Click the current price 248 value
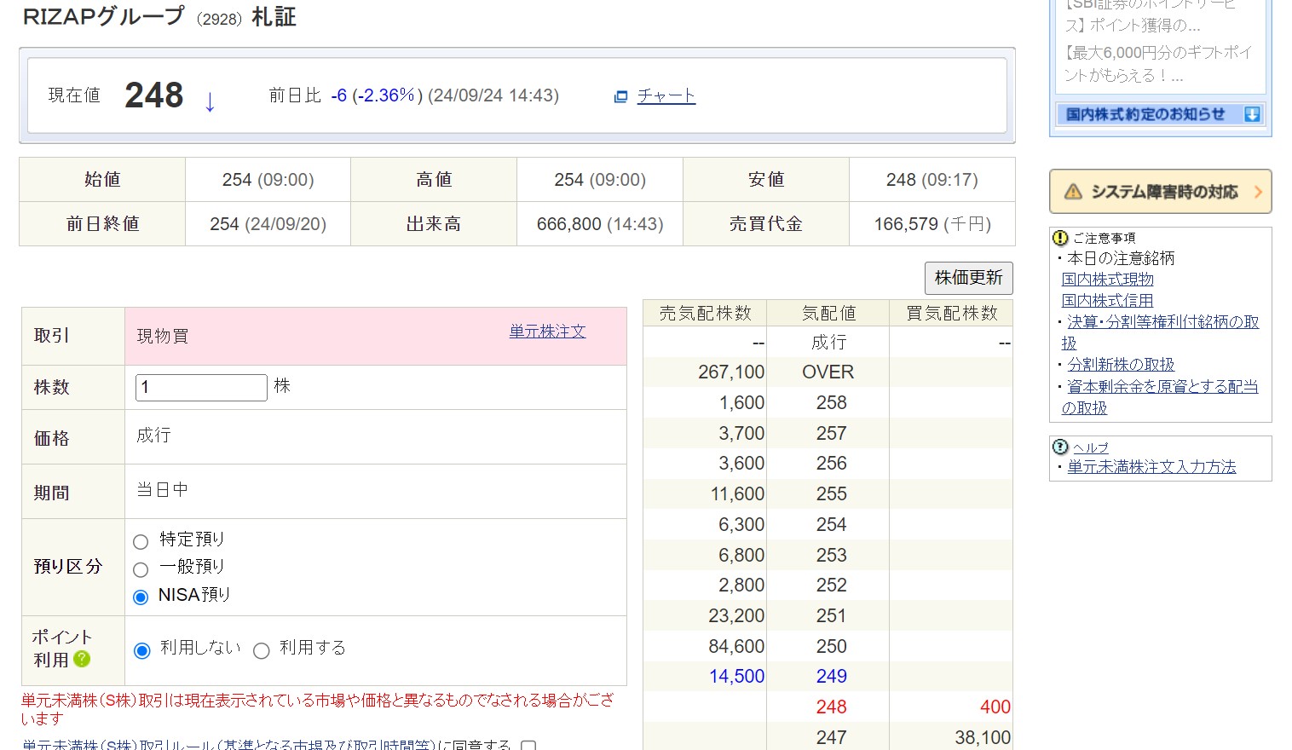Image resolution: width=1292 pixels, height=750 pixels. pos(154,95)
